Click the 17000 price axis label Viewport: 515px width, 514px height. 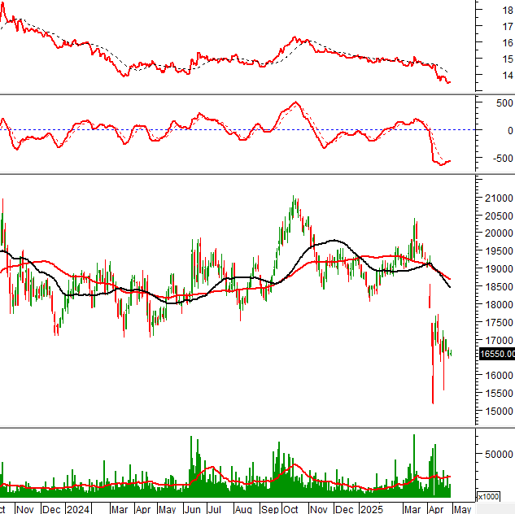[499, 341]
